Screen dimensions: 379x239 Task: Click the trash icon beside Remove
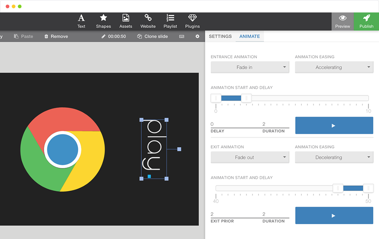pos(46,36)
